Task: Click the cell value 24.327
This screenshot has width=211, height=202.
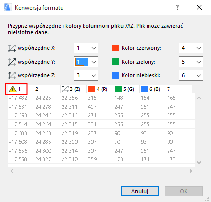Action: click(x=43, y=159)
